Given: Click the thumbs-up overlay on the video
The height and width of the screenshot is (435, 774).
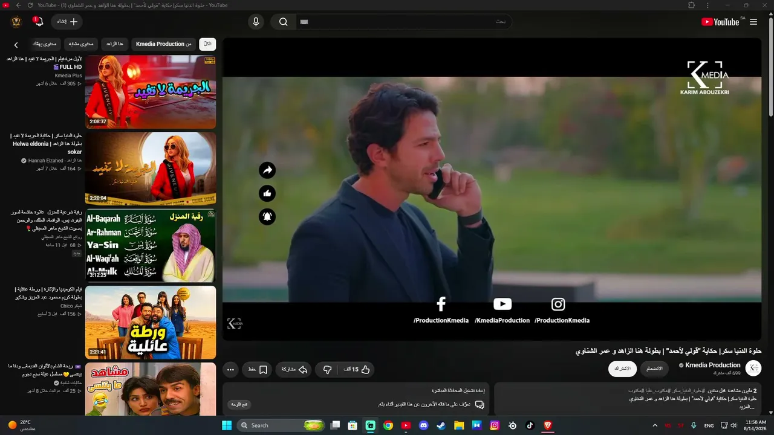Looking at the screenshot, I should pos(267,193).
